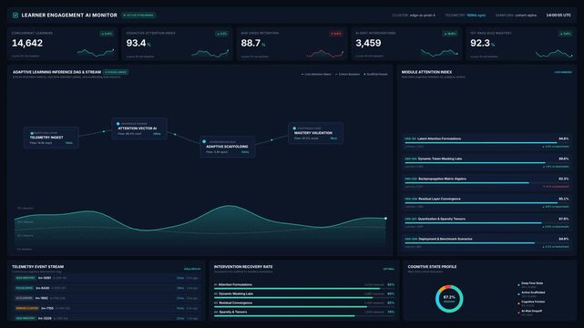The width and height of the screenshot is (584, 328).
Task: Click the status dot on Mastery Validation node
Action: (x=294, y=128)
